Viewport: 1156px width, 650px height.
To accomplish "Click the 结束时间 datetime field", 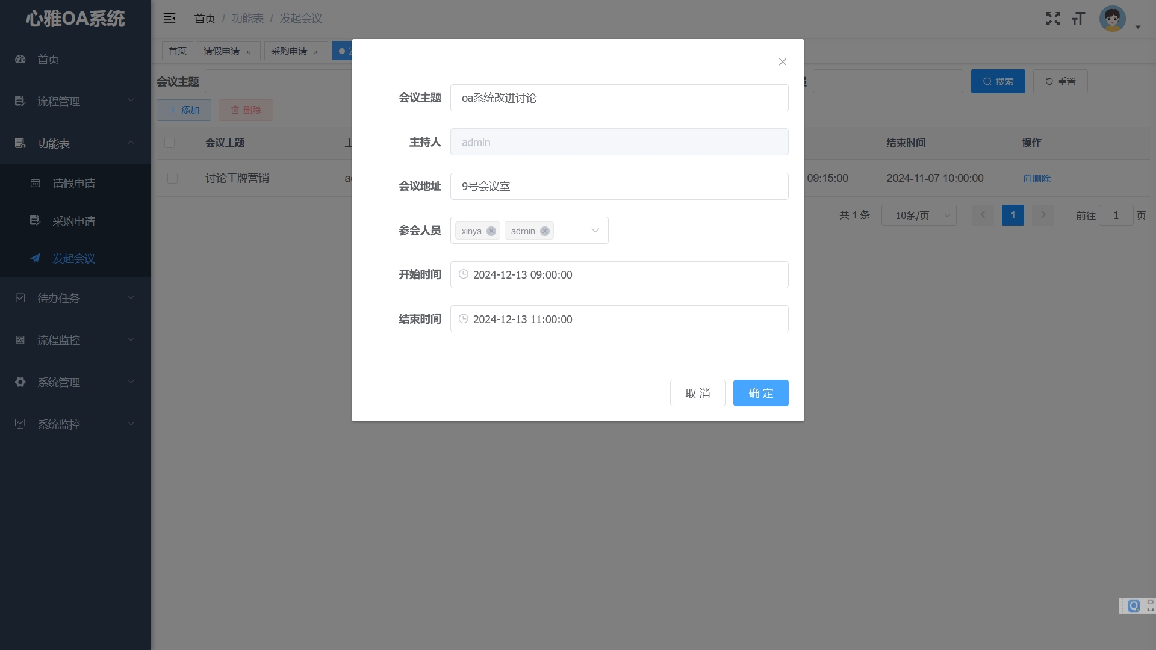I will (x=620, y=319).
